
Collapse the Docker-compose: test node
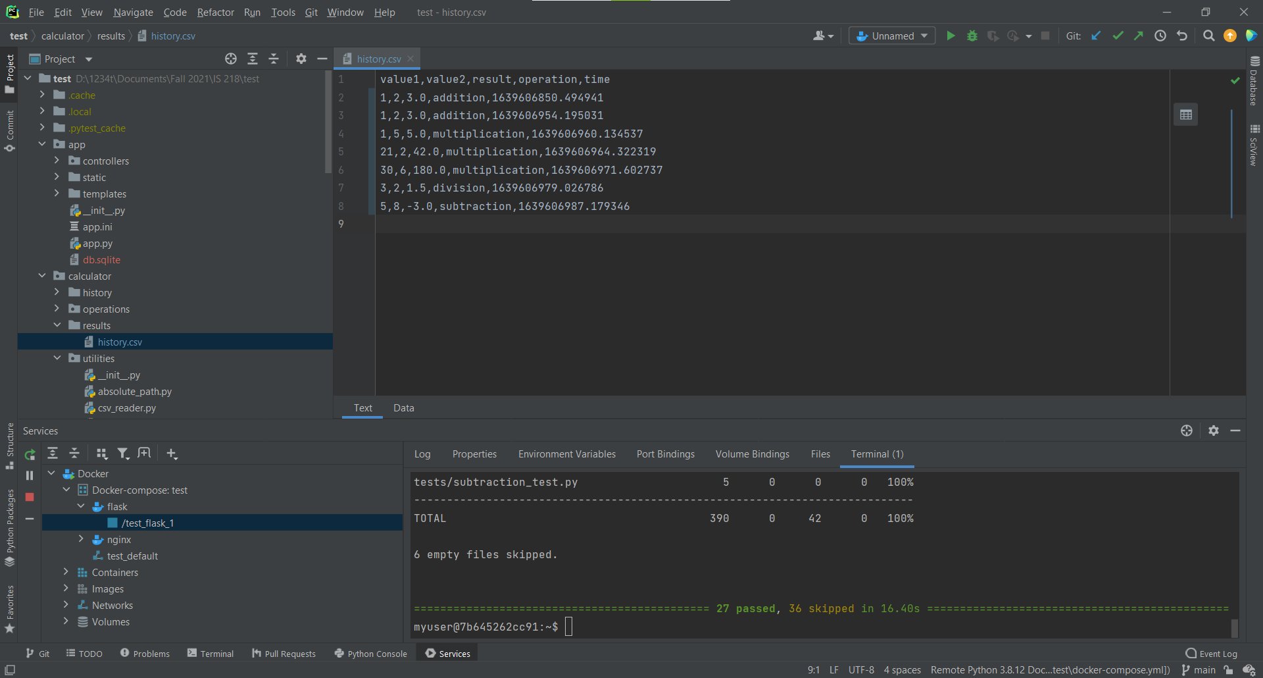(x=66, y=490)
